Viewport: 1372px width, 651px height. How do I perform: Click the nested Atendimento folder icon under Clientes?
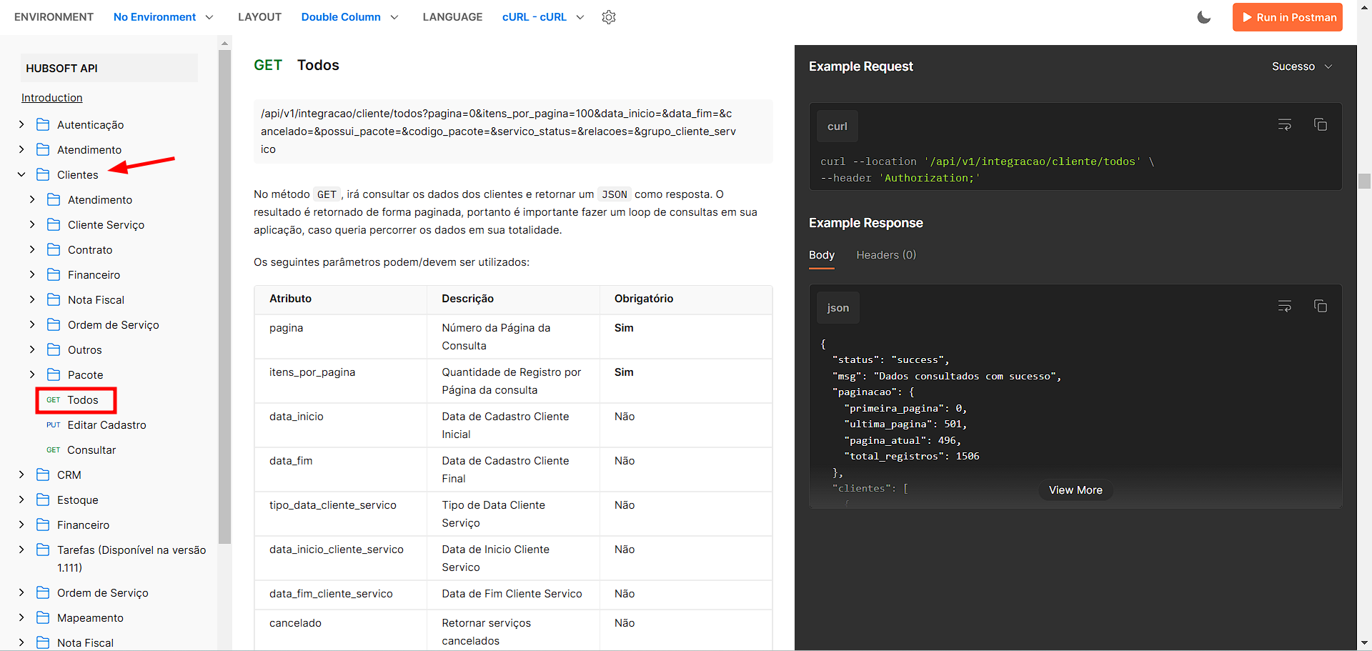pos(54,199)
